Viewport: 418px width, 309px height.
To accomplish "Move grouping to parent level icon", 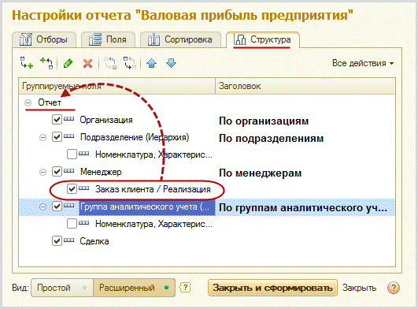I will coord(110,63).
